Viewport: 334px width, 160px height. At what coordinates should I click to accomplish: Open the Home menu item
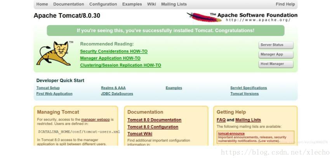coord(42,4)
